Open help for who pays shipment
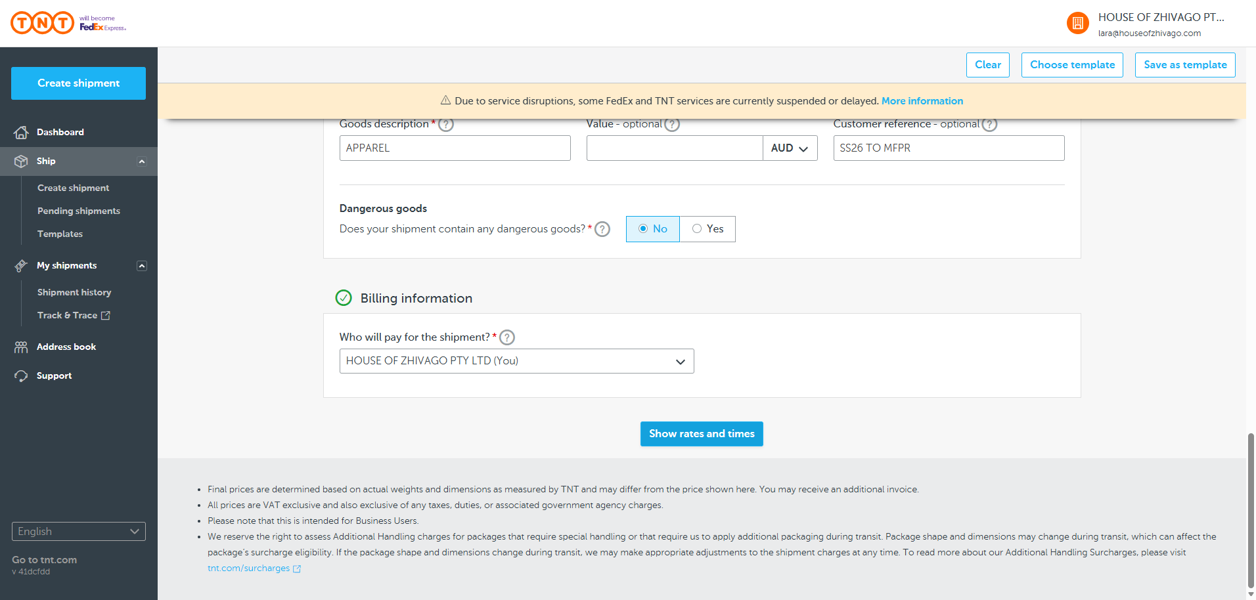Viewport: 1256px width, 600px height. (x=507, y=337)
